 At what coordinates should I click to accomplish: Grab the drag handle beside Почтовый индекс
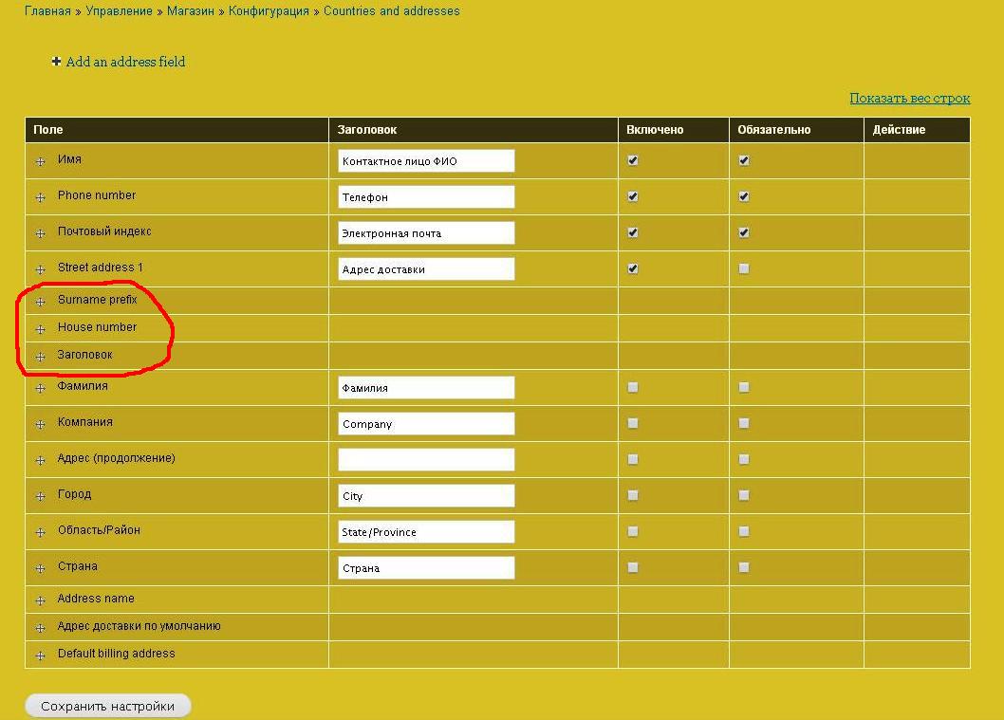[40, 233]
